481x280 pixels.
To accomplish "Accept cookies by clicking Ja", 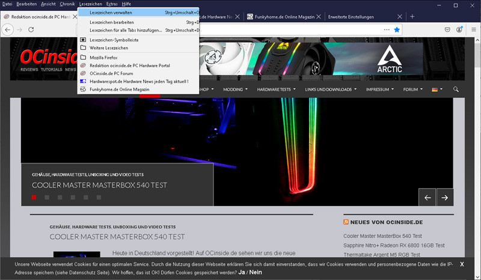I will [242, 272].
